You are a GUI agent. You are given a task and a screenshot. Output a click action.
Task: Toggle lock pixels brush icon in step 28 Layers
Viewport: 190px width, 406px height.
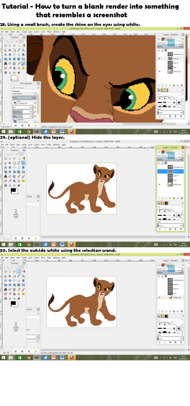163,50
